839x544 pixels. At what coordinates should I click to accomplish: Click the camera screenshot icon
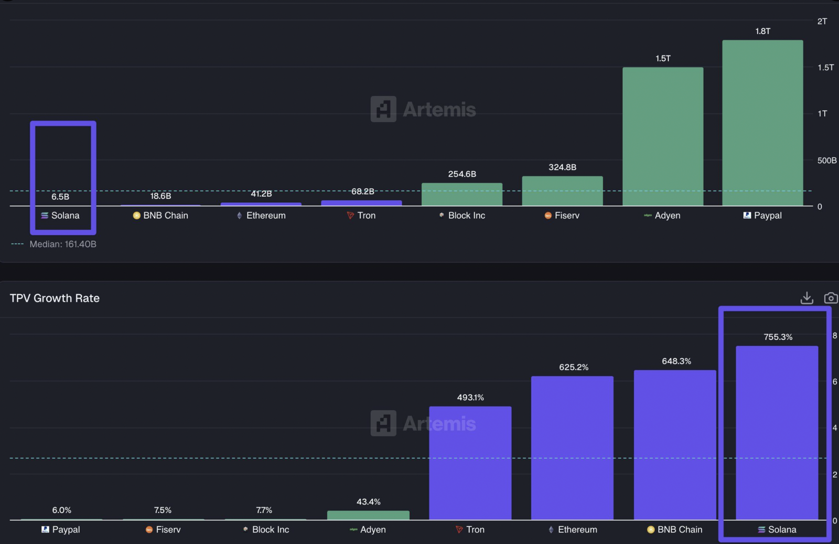coord(831,298)
